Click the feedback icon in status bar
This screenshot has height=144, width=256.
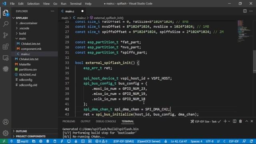click(244, 141)
